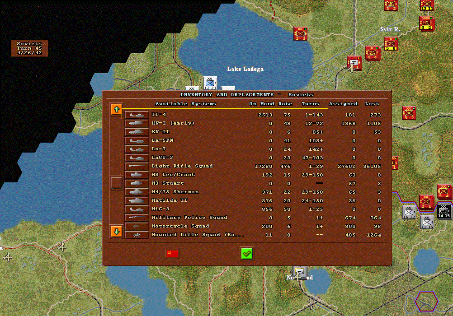Click the Military Police Squad icon
Image resolution: width=453 pixels, height=316 pixels.
137,218
